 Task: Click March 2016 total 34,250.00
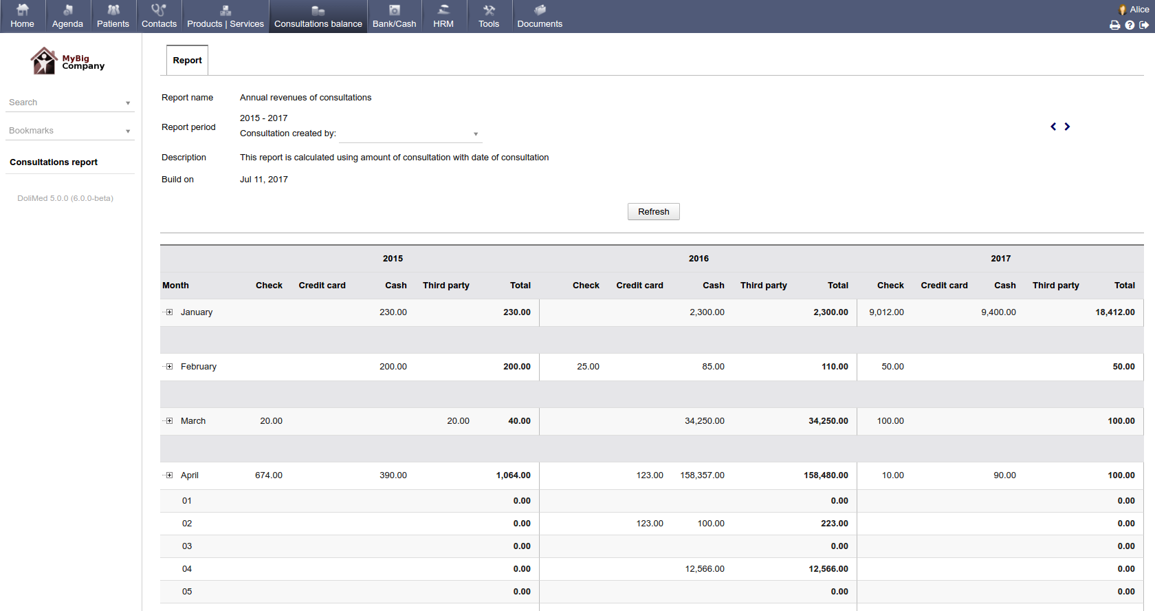click(x=828, y=421)
